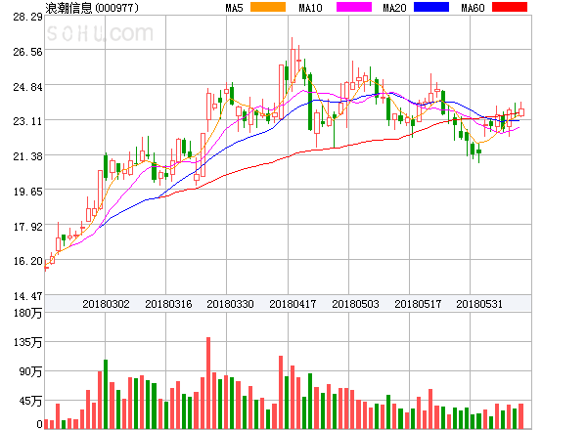Click the tallest red volume bar
Screen dimensions: 587x430
(208, 383)
